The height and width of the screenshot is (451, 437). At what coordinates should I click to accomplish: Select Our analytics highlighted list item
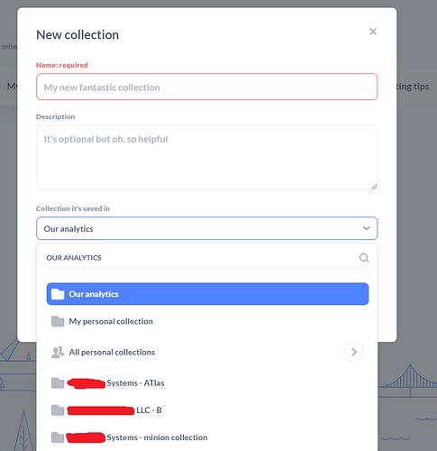pos(207,294)
